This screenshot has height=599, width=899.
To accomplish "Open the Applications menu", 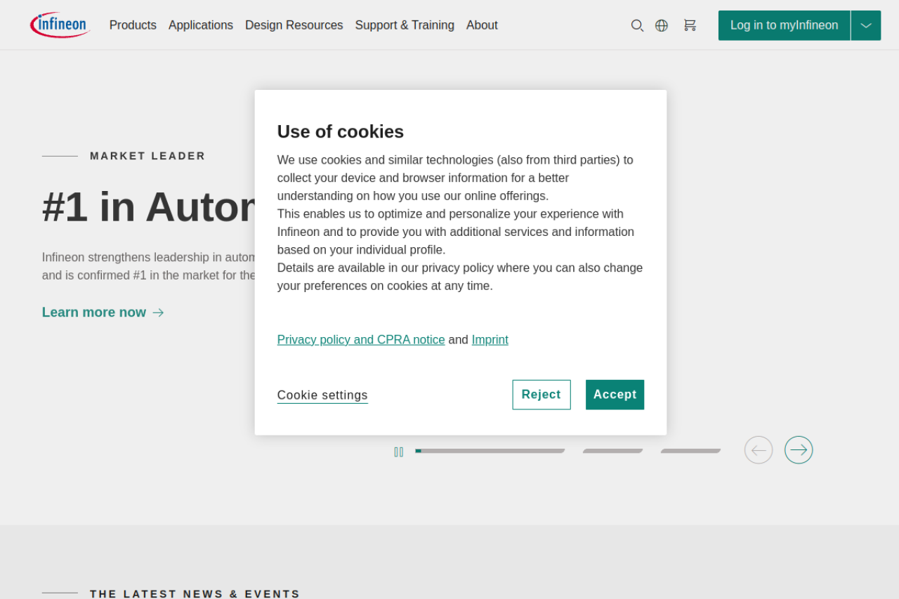I will (x=201, y=25).
